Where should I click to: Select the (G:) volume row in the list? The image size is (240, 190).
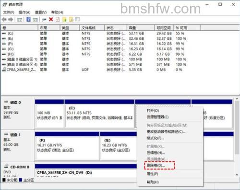click(95, 49)
